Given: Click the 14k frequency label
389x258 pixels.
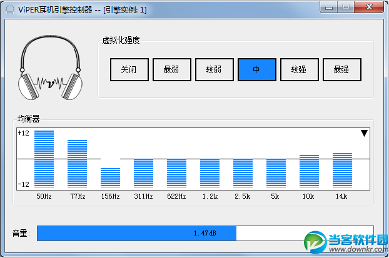Looking at the screenshot, I should pos(341,196).
